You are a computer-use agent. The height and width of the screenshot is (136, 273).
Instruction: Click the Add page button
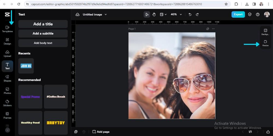101,132
